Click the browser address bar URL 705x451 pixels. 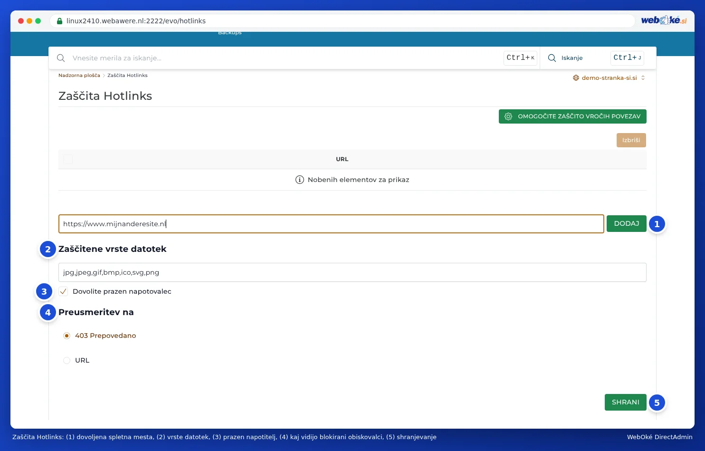point(136,21)
